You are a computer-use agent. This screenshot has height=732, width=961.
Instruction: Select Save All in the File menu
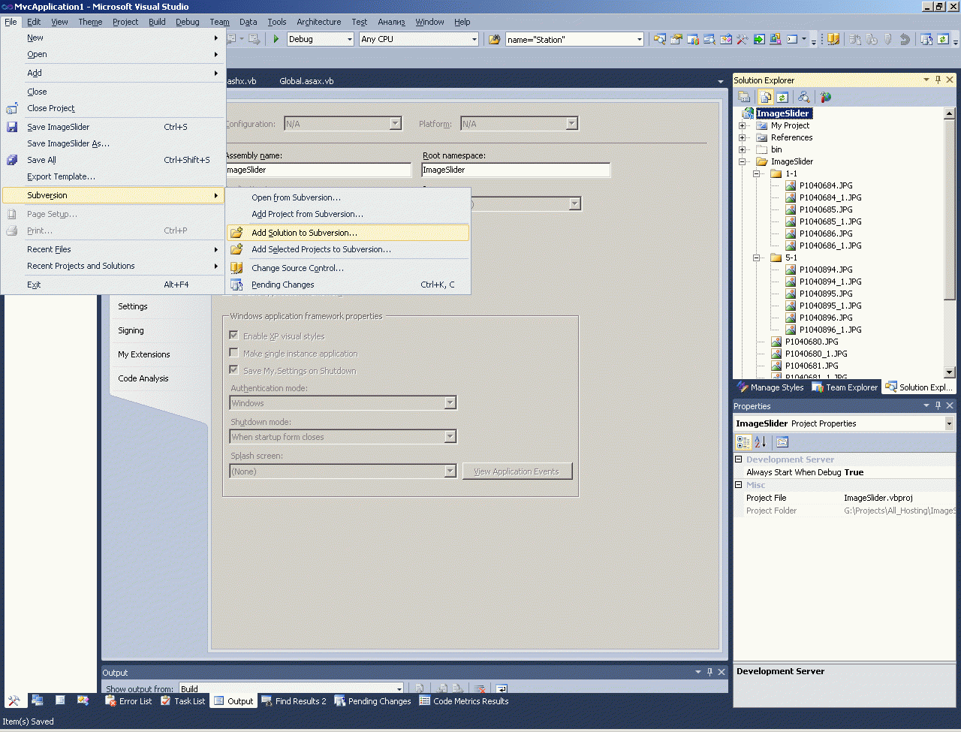[x=113, y=160]
